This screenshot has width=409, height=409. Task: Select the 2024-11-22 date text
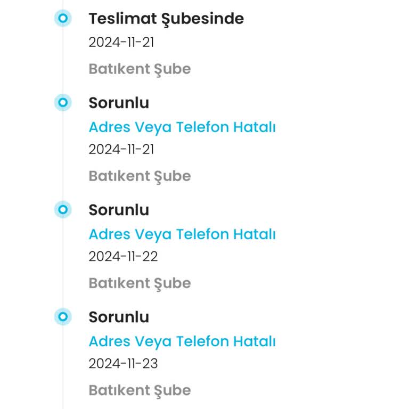click(123, 257)
